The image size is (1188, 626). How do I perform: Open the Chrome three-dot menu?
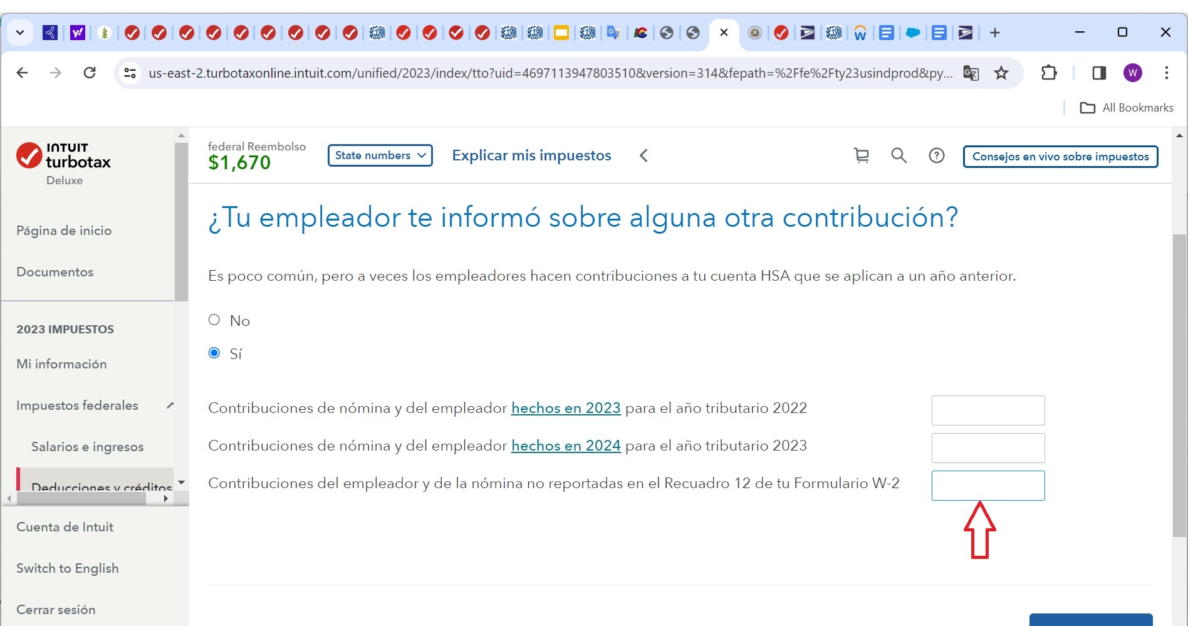coord(1167,73)
